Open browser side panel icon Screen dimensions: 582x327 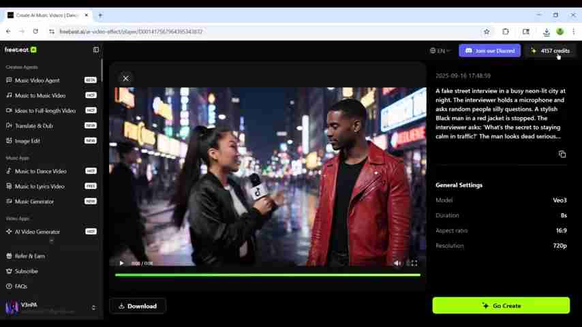click(526, 31)
